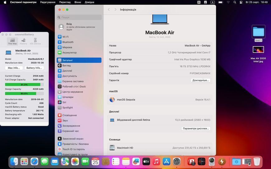Image resolution: width=271 pixels, height=169 pixels.
Task: Click serial number FVFDMCASMNHX
Action: [x=200, y=73]
